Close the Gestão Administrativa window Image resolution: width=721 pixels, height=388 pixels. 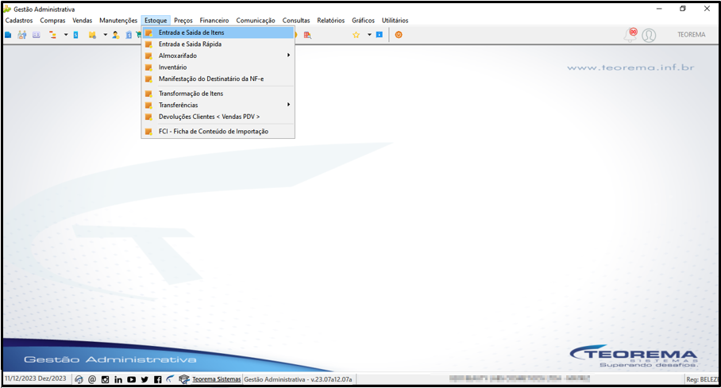point(707,9)
